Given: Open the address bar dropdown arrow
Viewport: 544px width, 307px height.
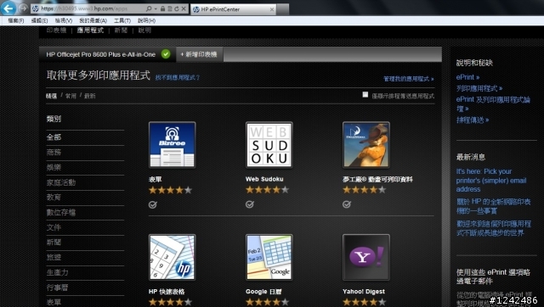Looking at the screenshot, I should [155, 8].
